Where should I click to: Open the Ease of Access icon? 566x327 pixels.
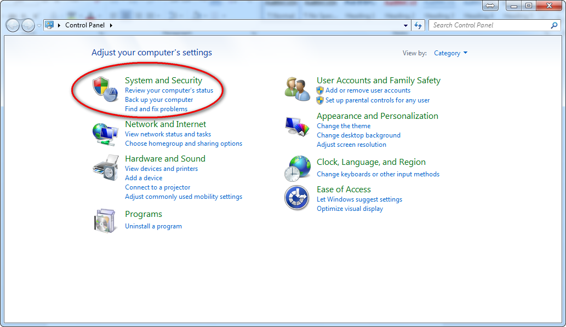point(297,198)
